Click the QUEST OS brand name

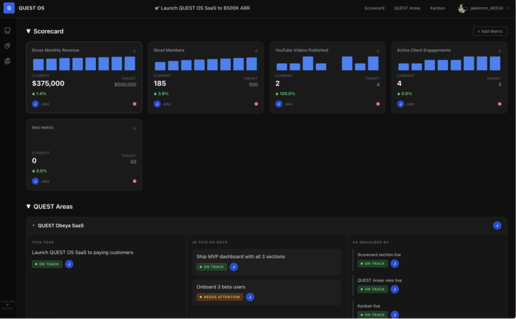tap(32, 8)
